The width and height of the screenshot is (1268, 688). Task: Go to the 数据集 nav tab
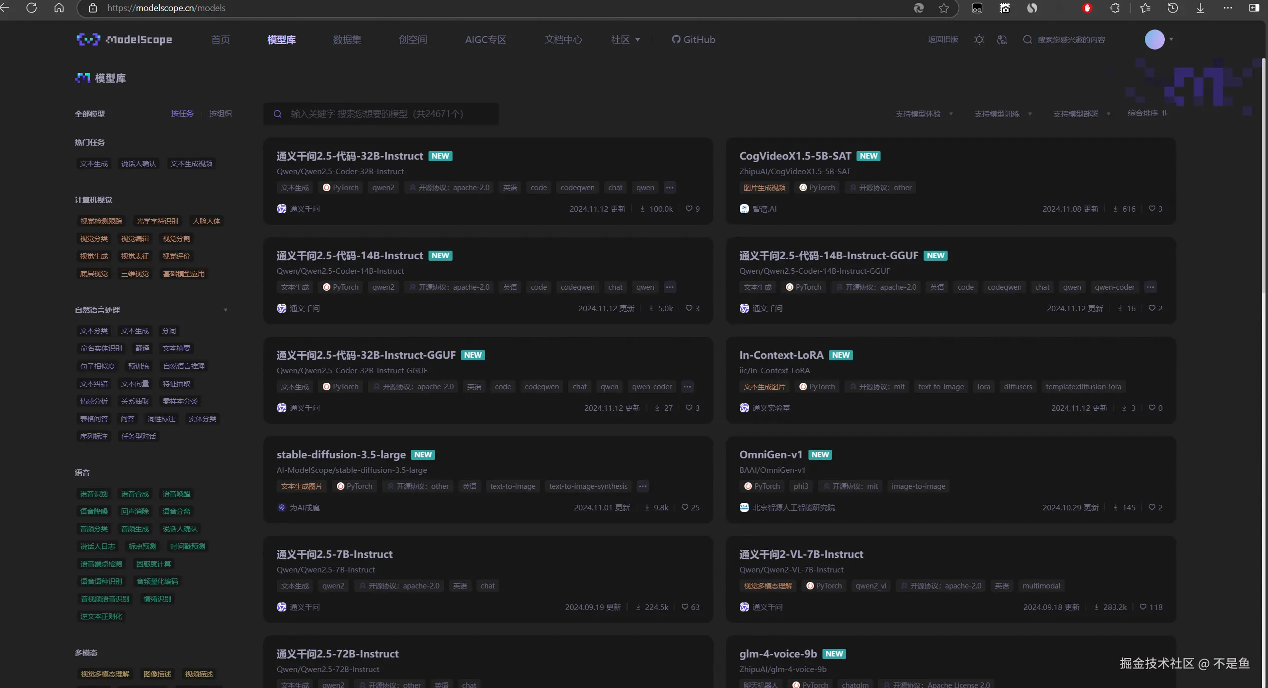pos(347,40)
